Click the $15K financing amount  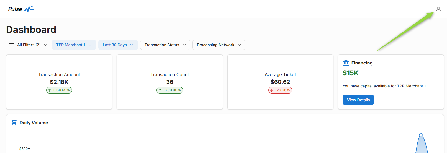point(350,73)
